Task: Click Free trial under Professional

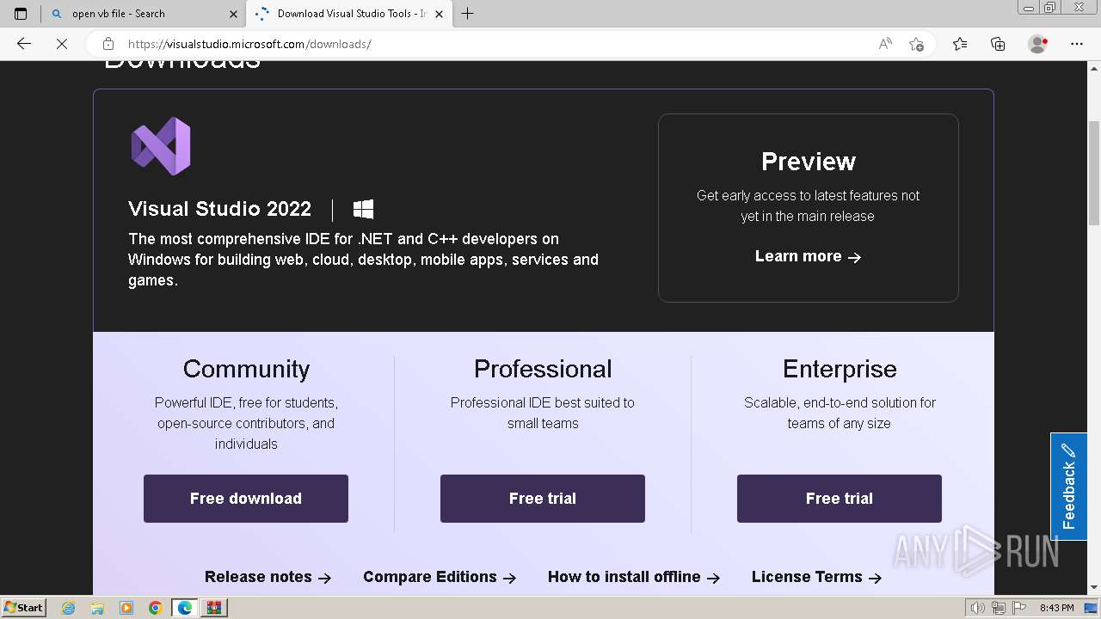Action: tap(543, 499)
